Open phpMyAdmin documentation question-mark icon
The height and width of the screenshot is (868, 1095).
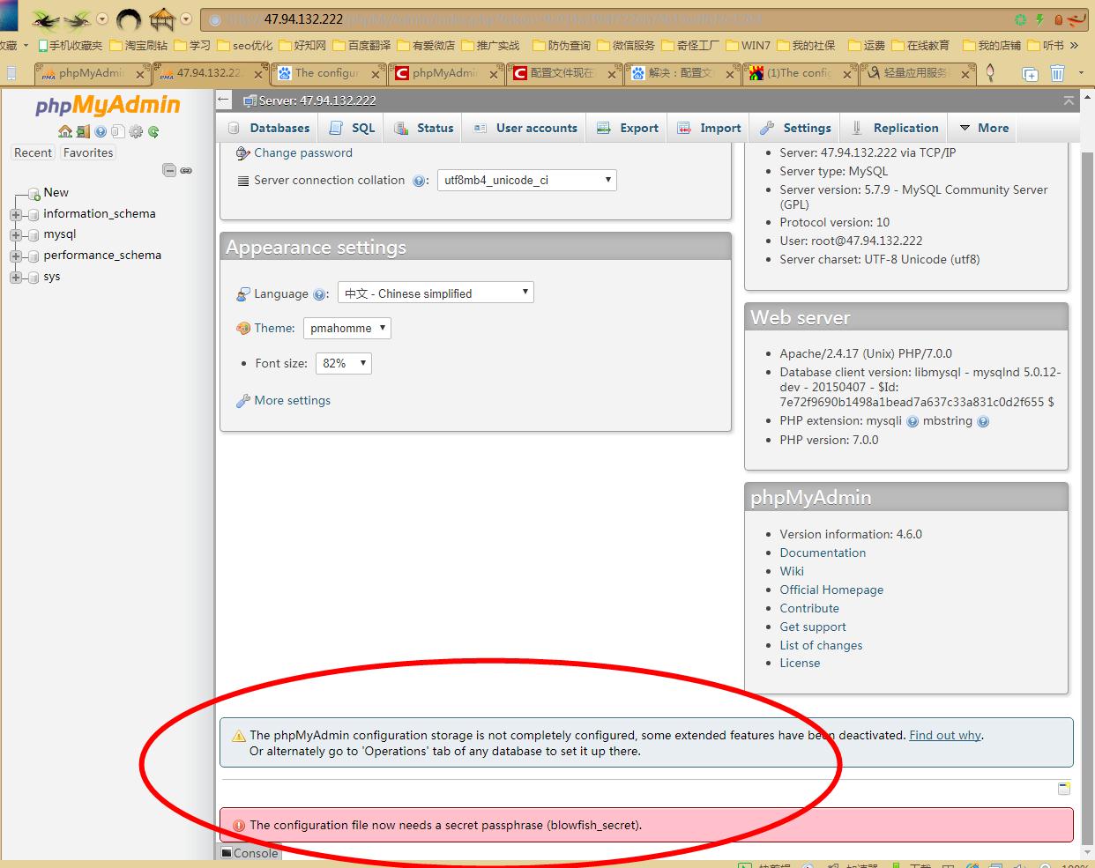click(101, 131)
